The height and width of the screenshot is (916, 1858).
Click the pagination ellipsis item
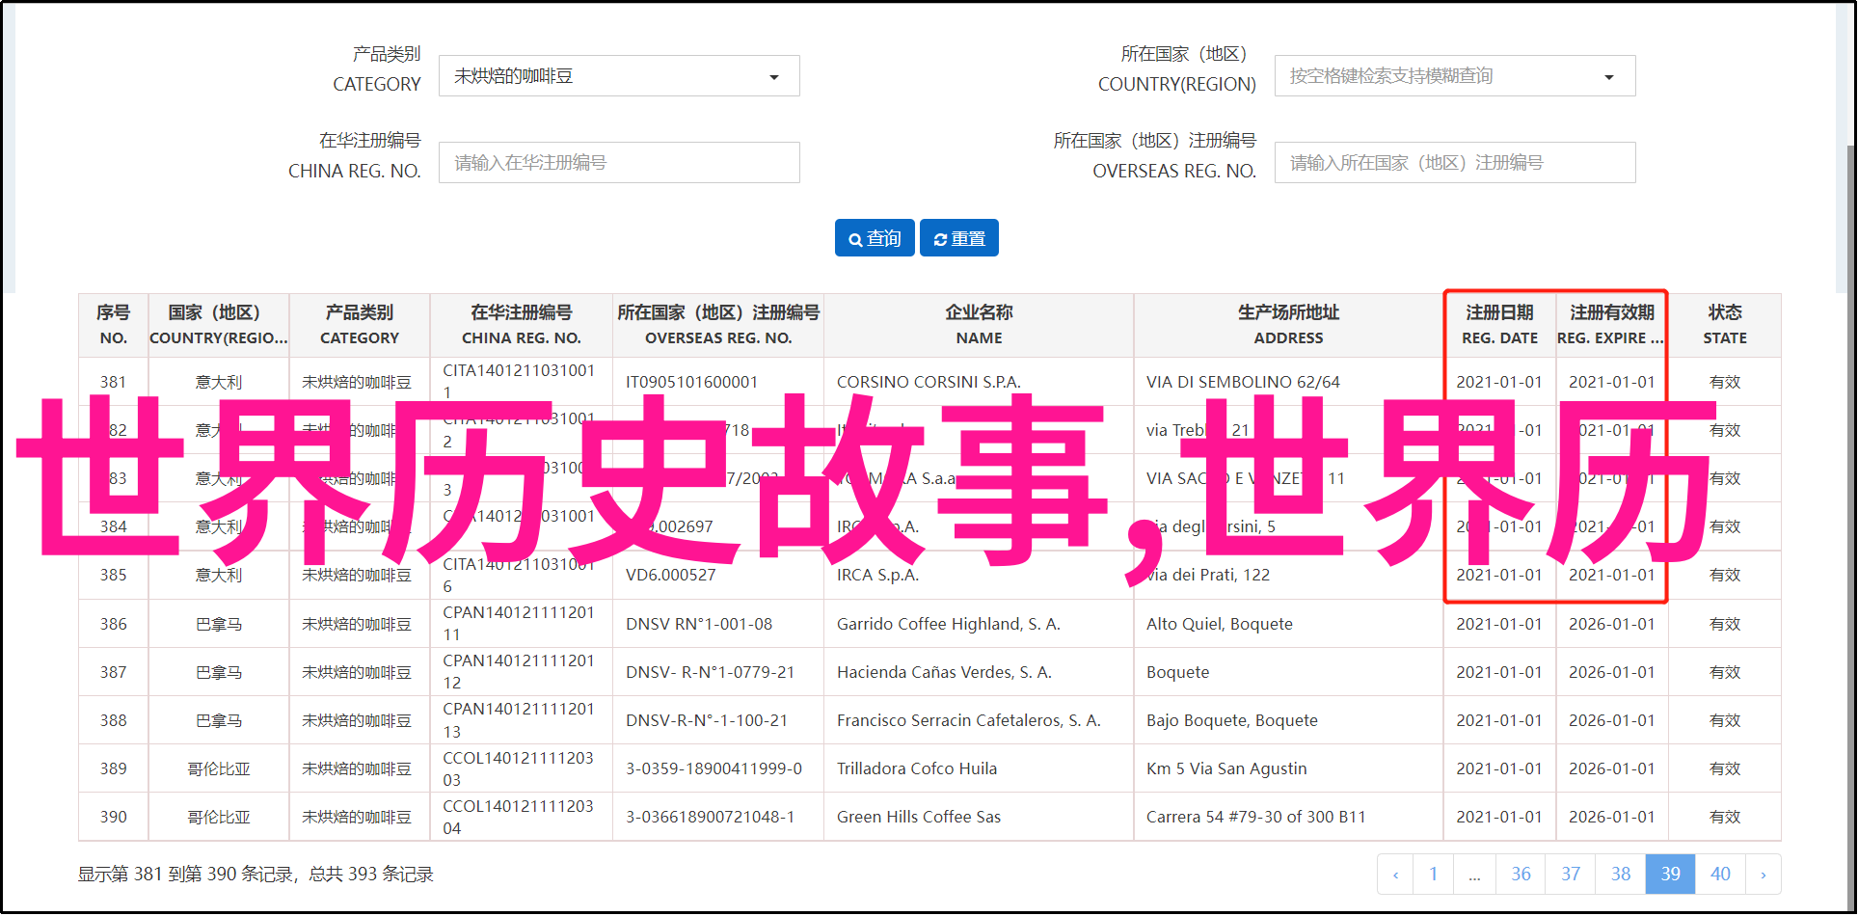(1475, 875)
